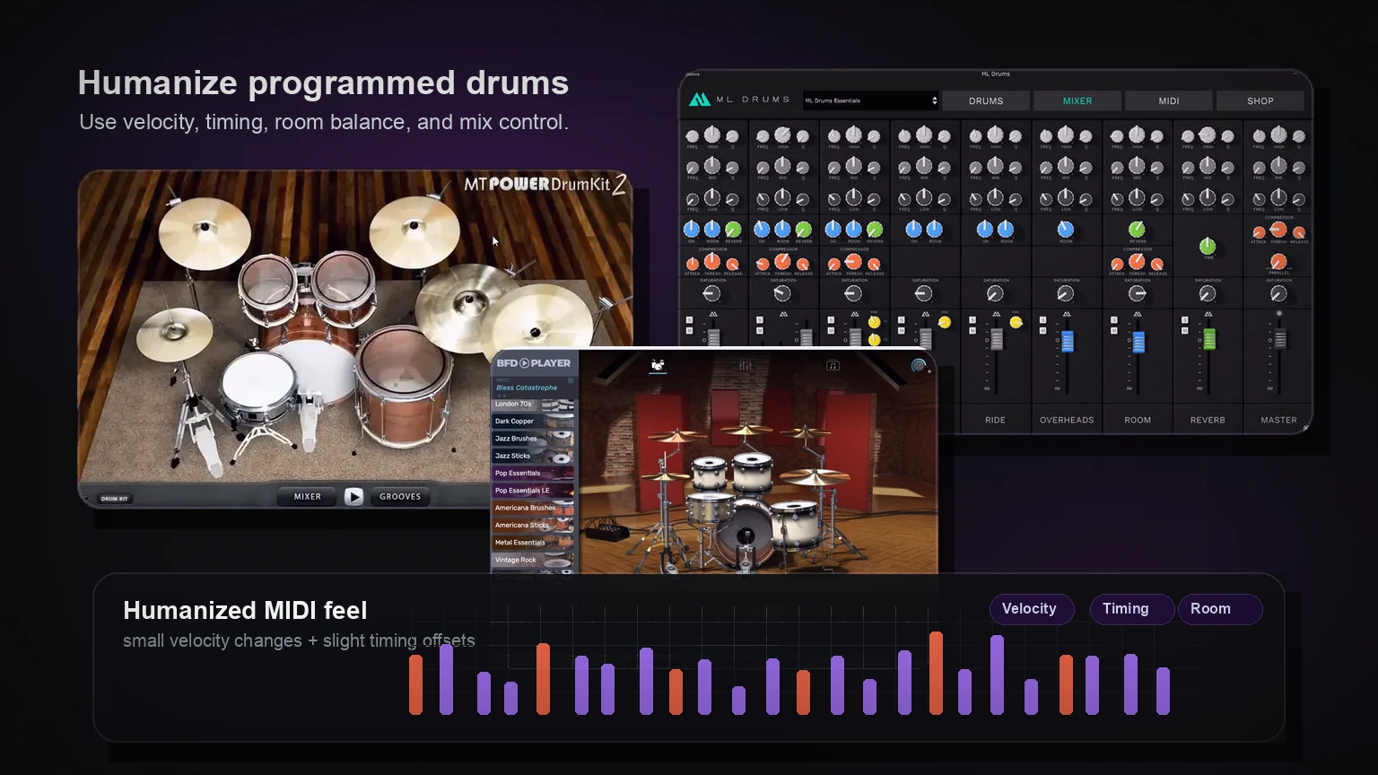Turn the Master Parallel compression knob
This screenshot has width=1378, height=775.
(x=1278, y=262)
